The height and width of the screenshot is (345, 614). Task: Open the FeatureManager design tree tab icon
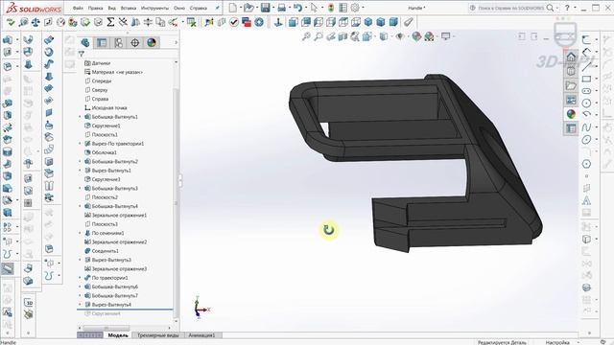coord(85,42)
